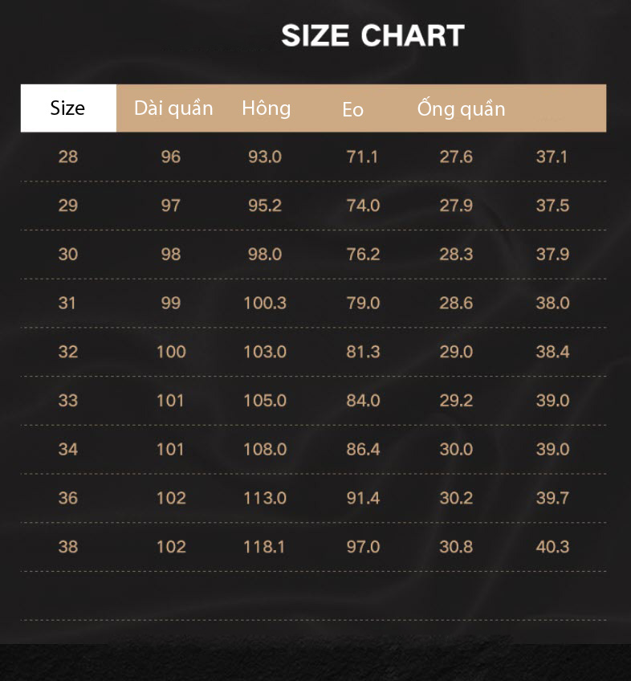631x681 pixels.
Task: Click the Hông column header
Action: [x=267, y=108]
